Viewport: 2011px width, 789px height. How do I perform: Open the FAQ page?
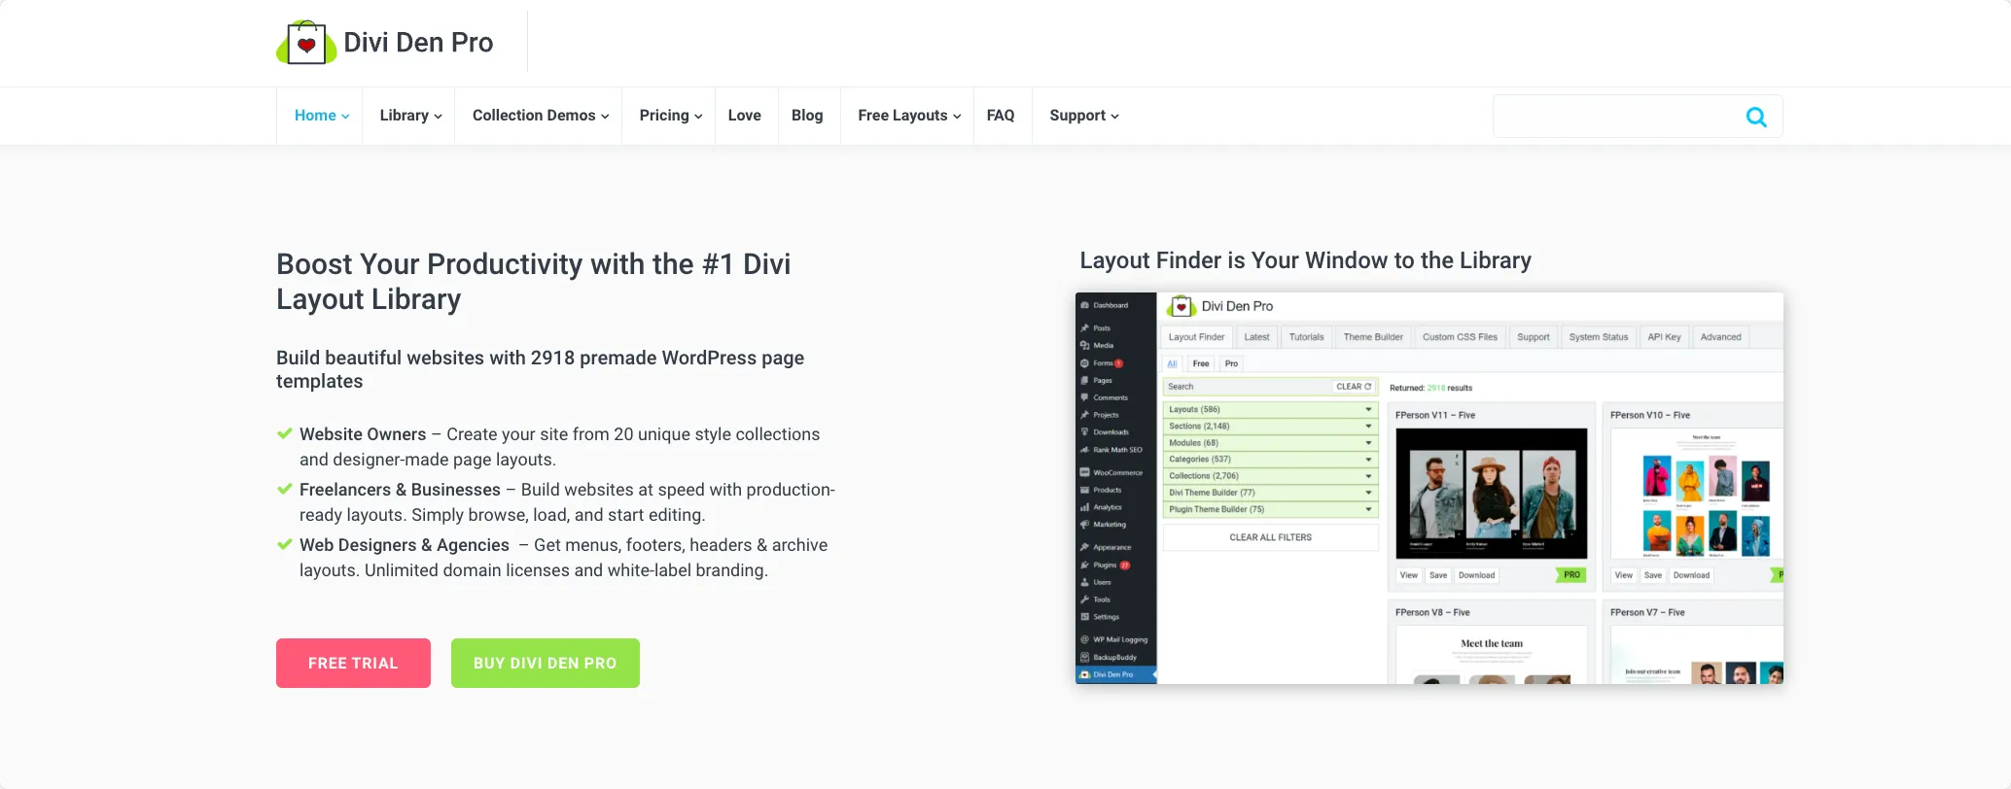coord(1000,116)
